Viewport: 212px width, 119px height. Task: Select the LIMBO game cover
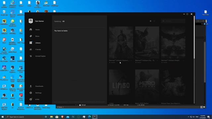[121, 86]
